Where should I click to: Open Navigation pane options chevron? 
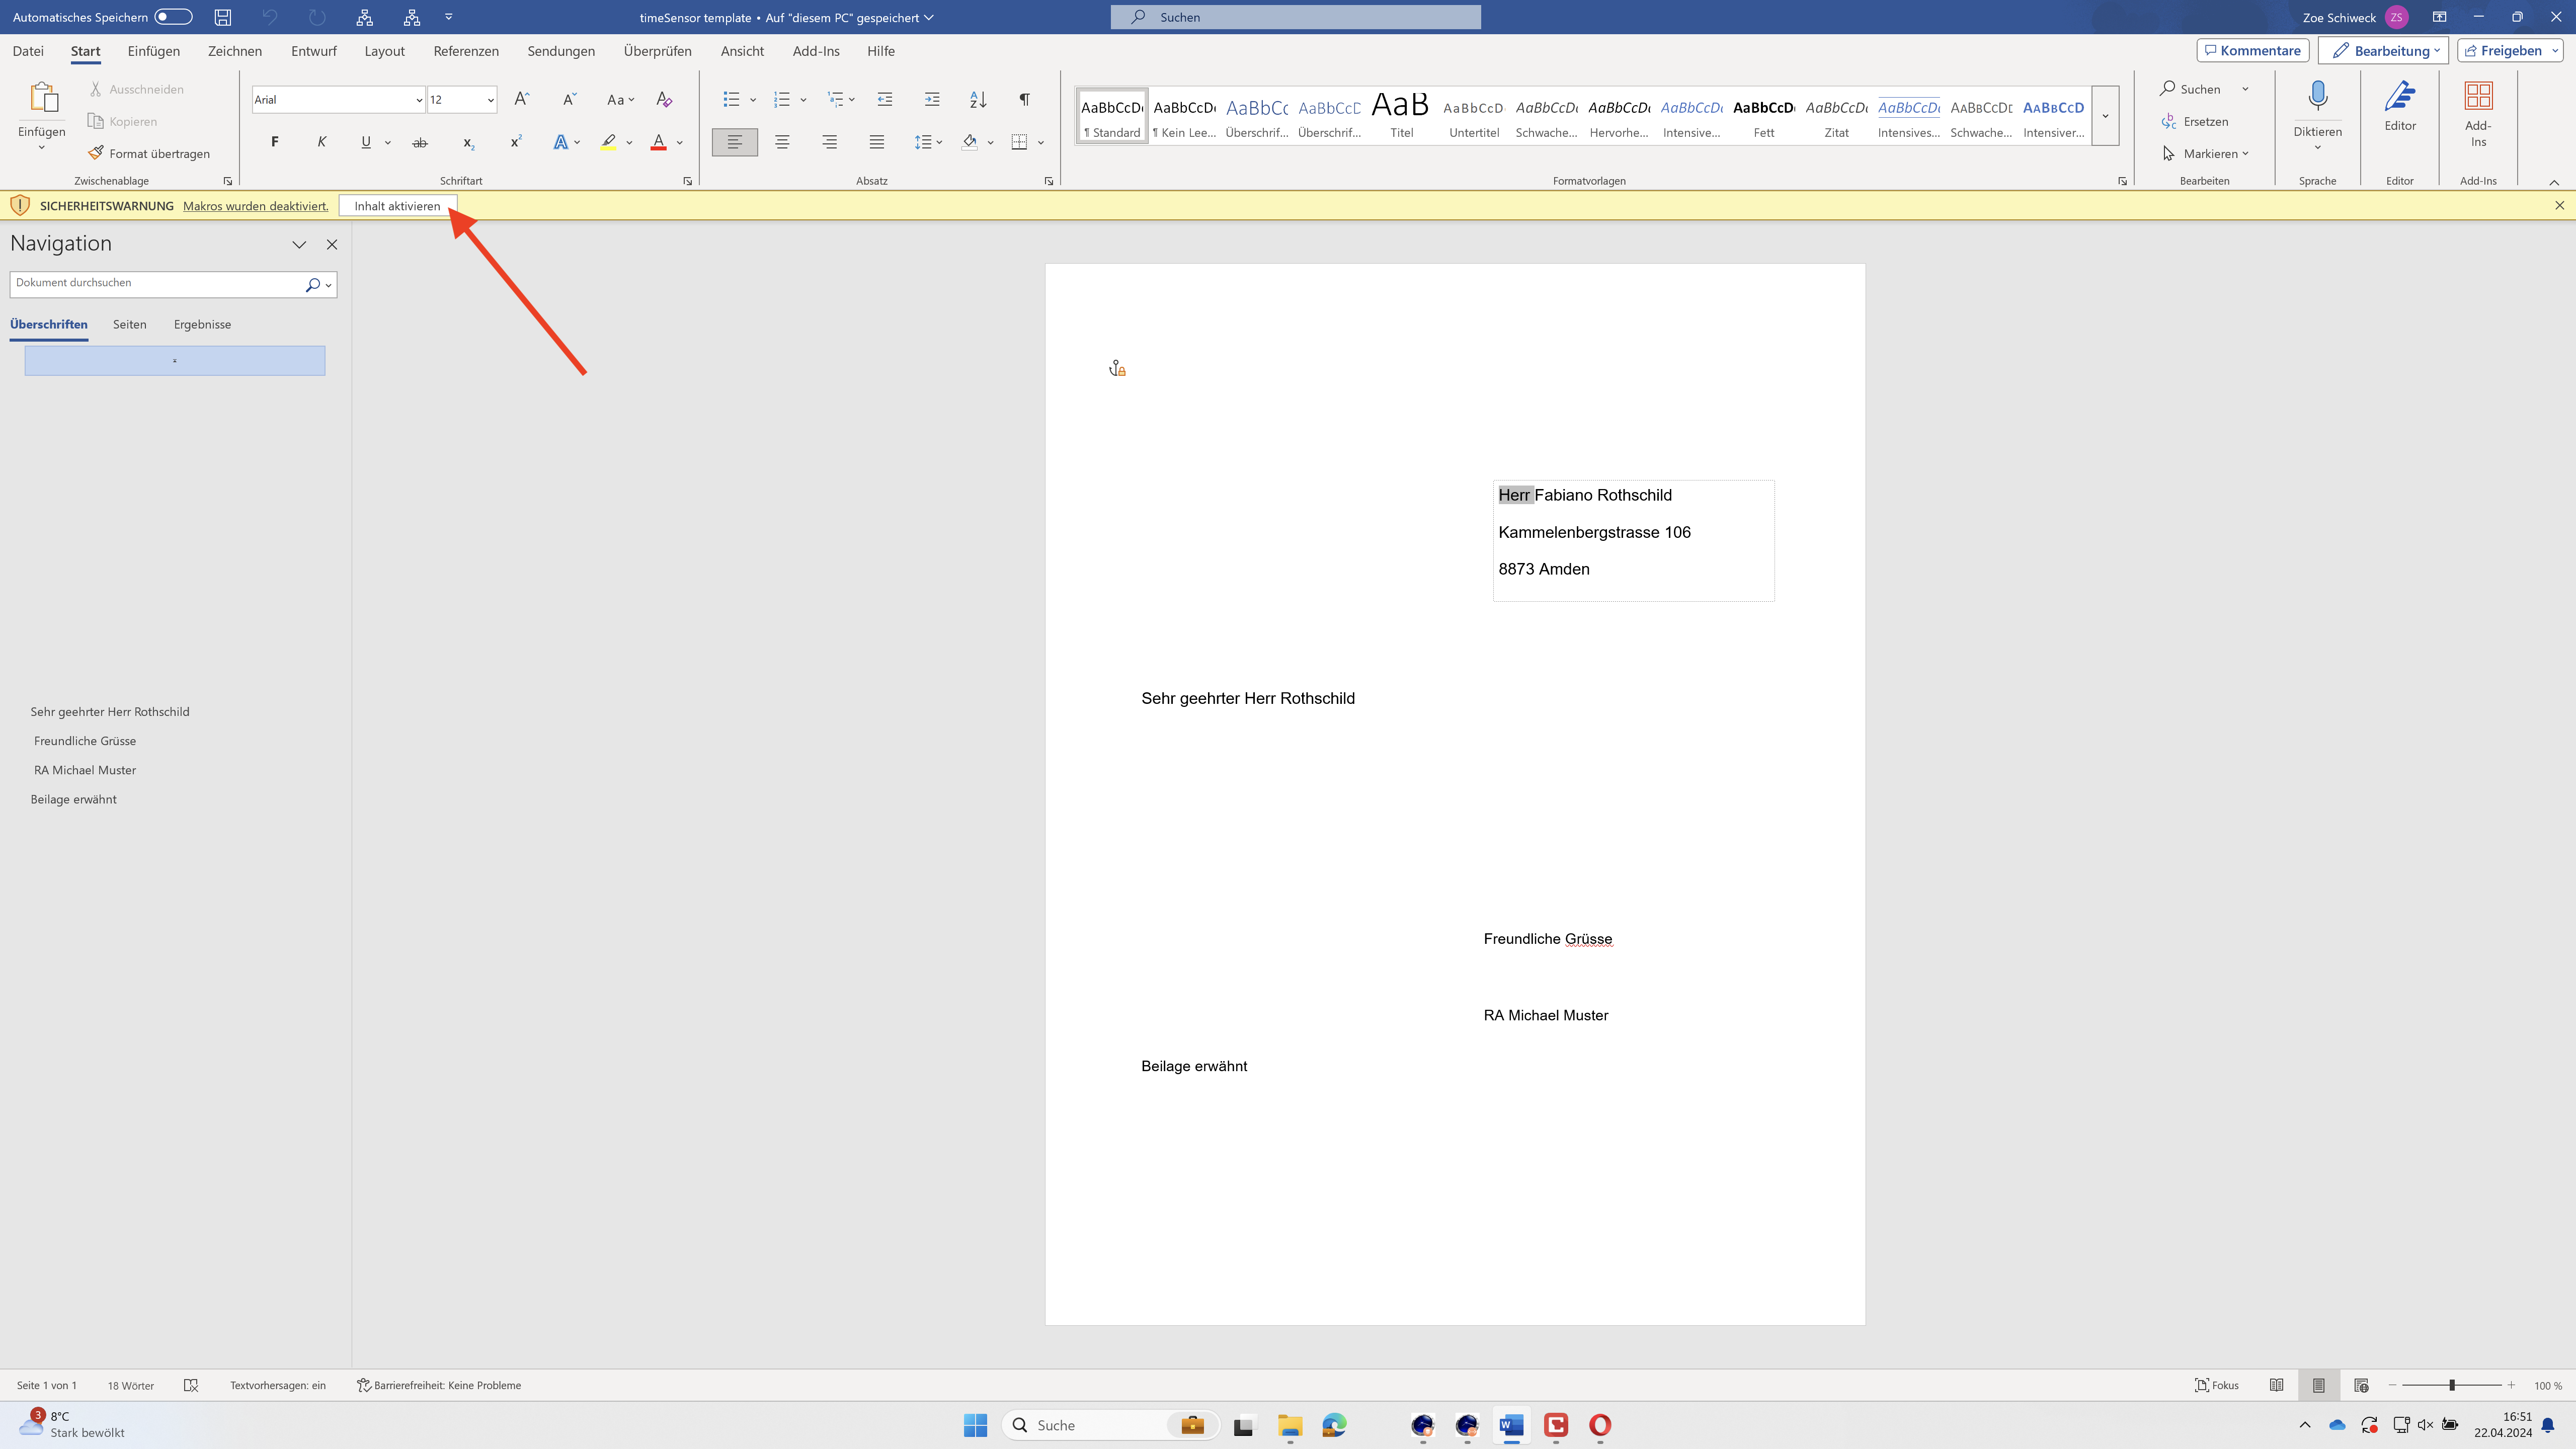299,244
